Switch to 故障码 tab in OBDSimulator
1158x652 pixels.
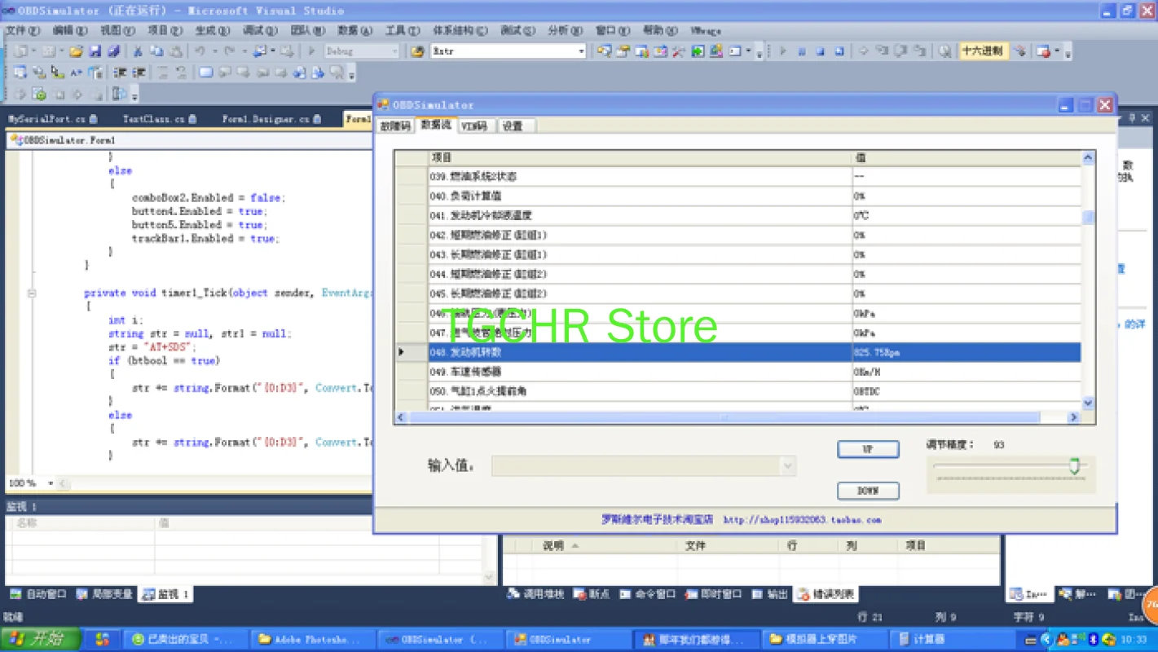395,126
